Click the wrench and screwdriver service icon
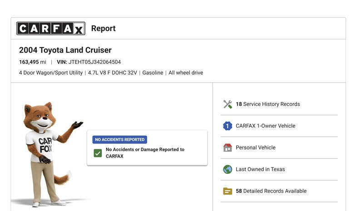This screenshot has width=355, height=211. pyautogui.click(x=227, y=104)
